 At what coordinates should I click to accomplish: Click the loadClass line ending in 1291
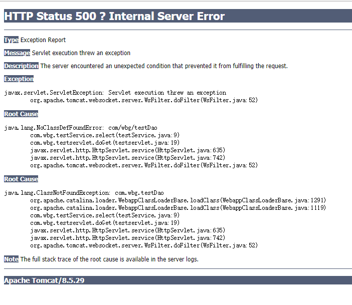pos(178,200)
